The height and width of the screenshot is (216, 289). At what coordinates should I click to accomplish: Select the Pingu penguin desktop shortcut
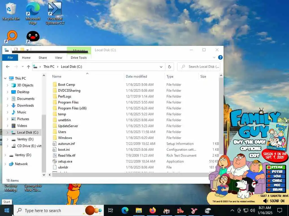point(33,37)
